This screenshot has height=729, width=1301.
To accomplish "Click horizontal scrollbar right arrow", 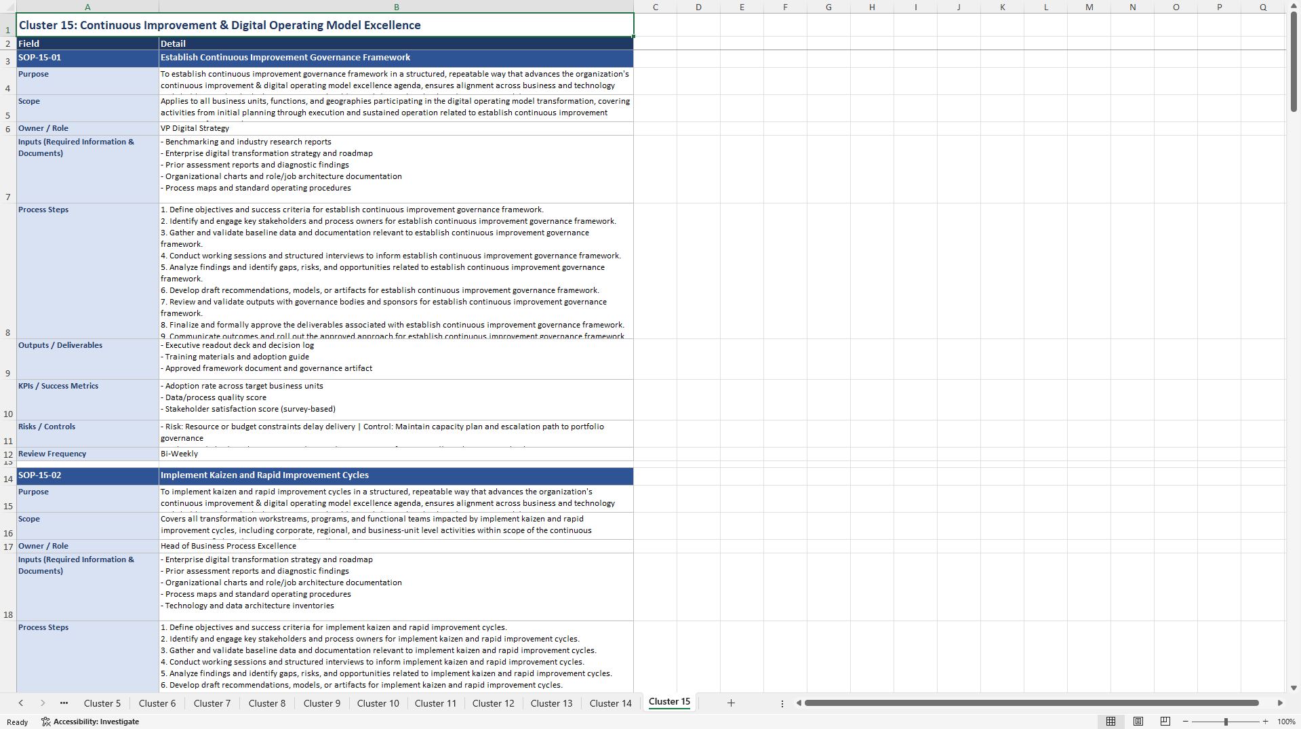I will [1280, 703].
